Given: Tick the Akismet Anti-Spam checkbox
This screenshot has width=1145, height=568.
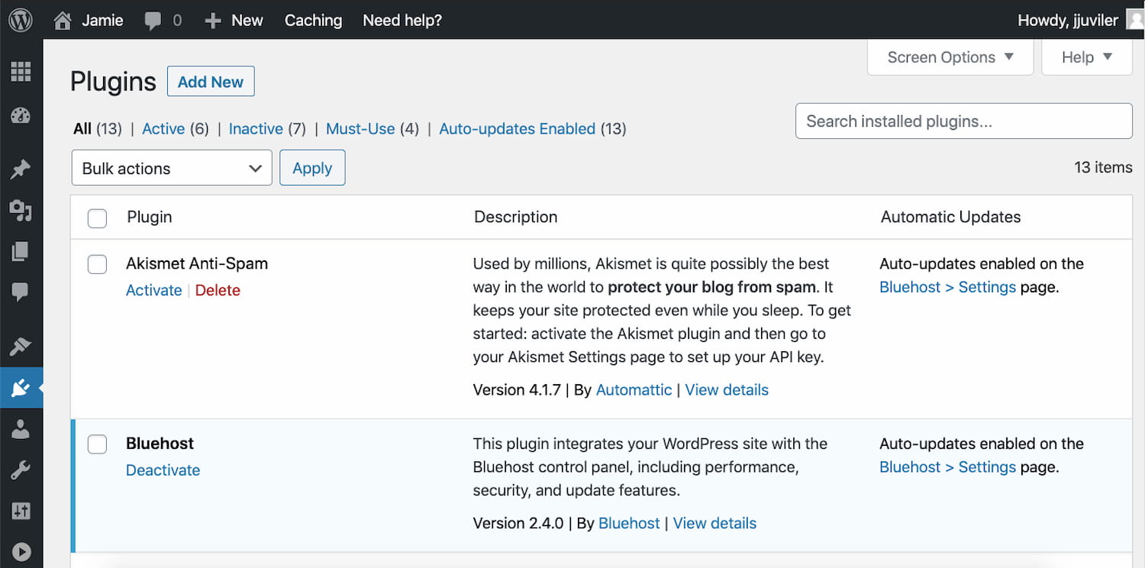Looking at the screenshot, I should click(x=97, y=264).
